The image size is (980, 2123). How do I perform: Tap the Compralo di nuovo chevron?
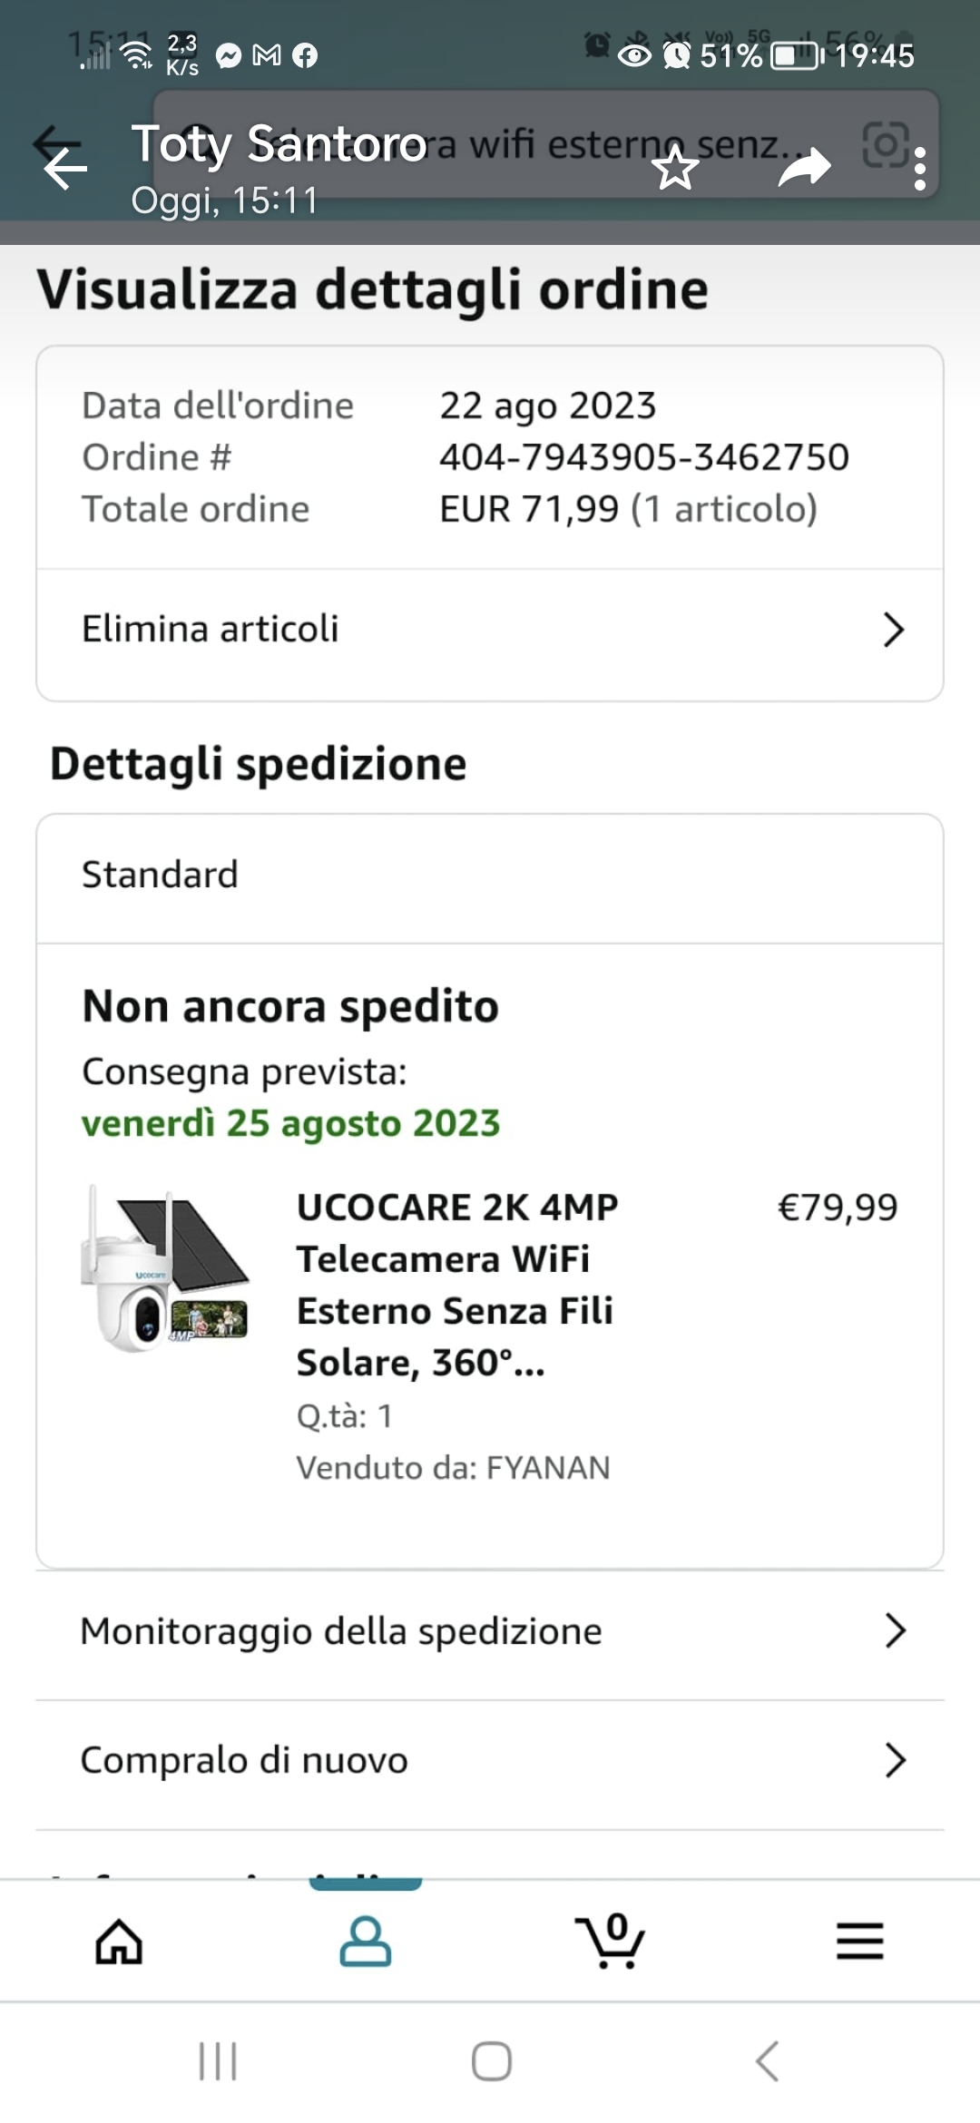pos(895,1760)
